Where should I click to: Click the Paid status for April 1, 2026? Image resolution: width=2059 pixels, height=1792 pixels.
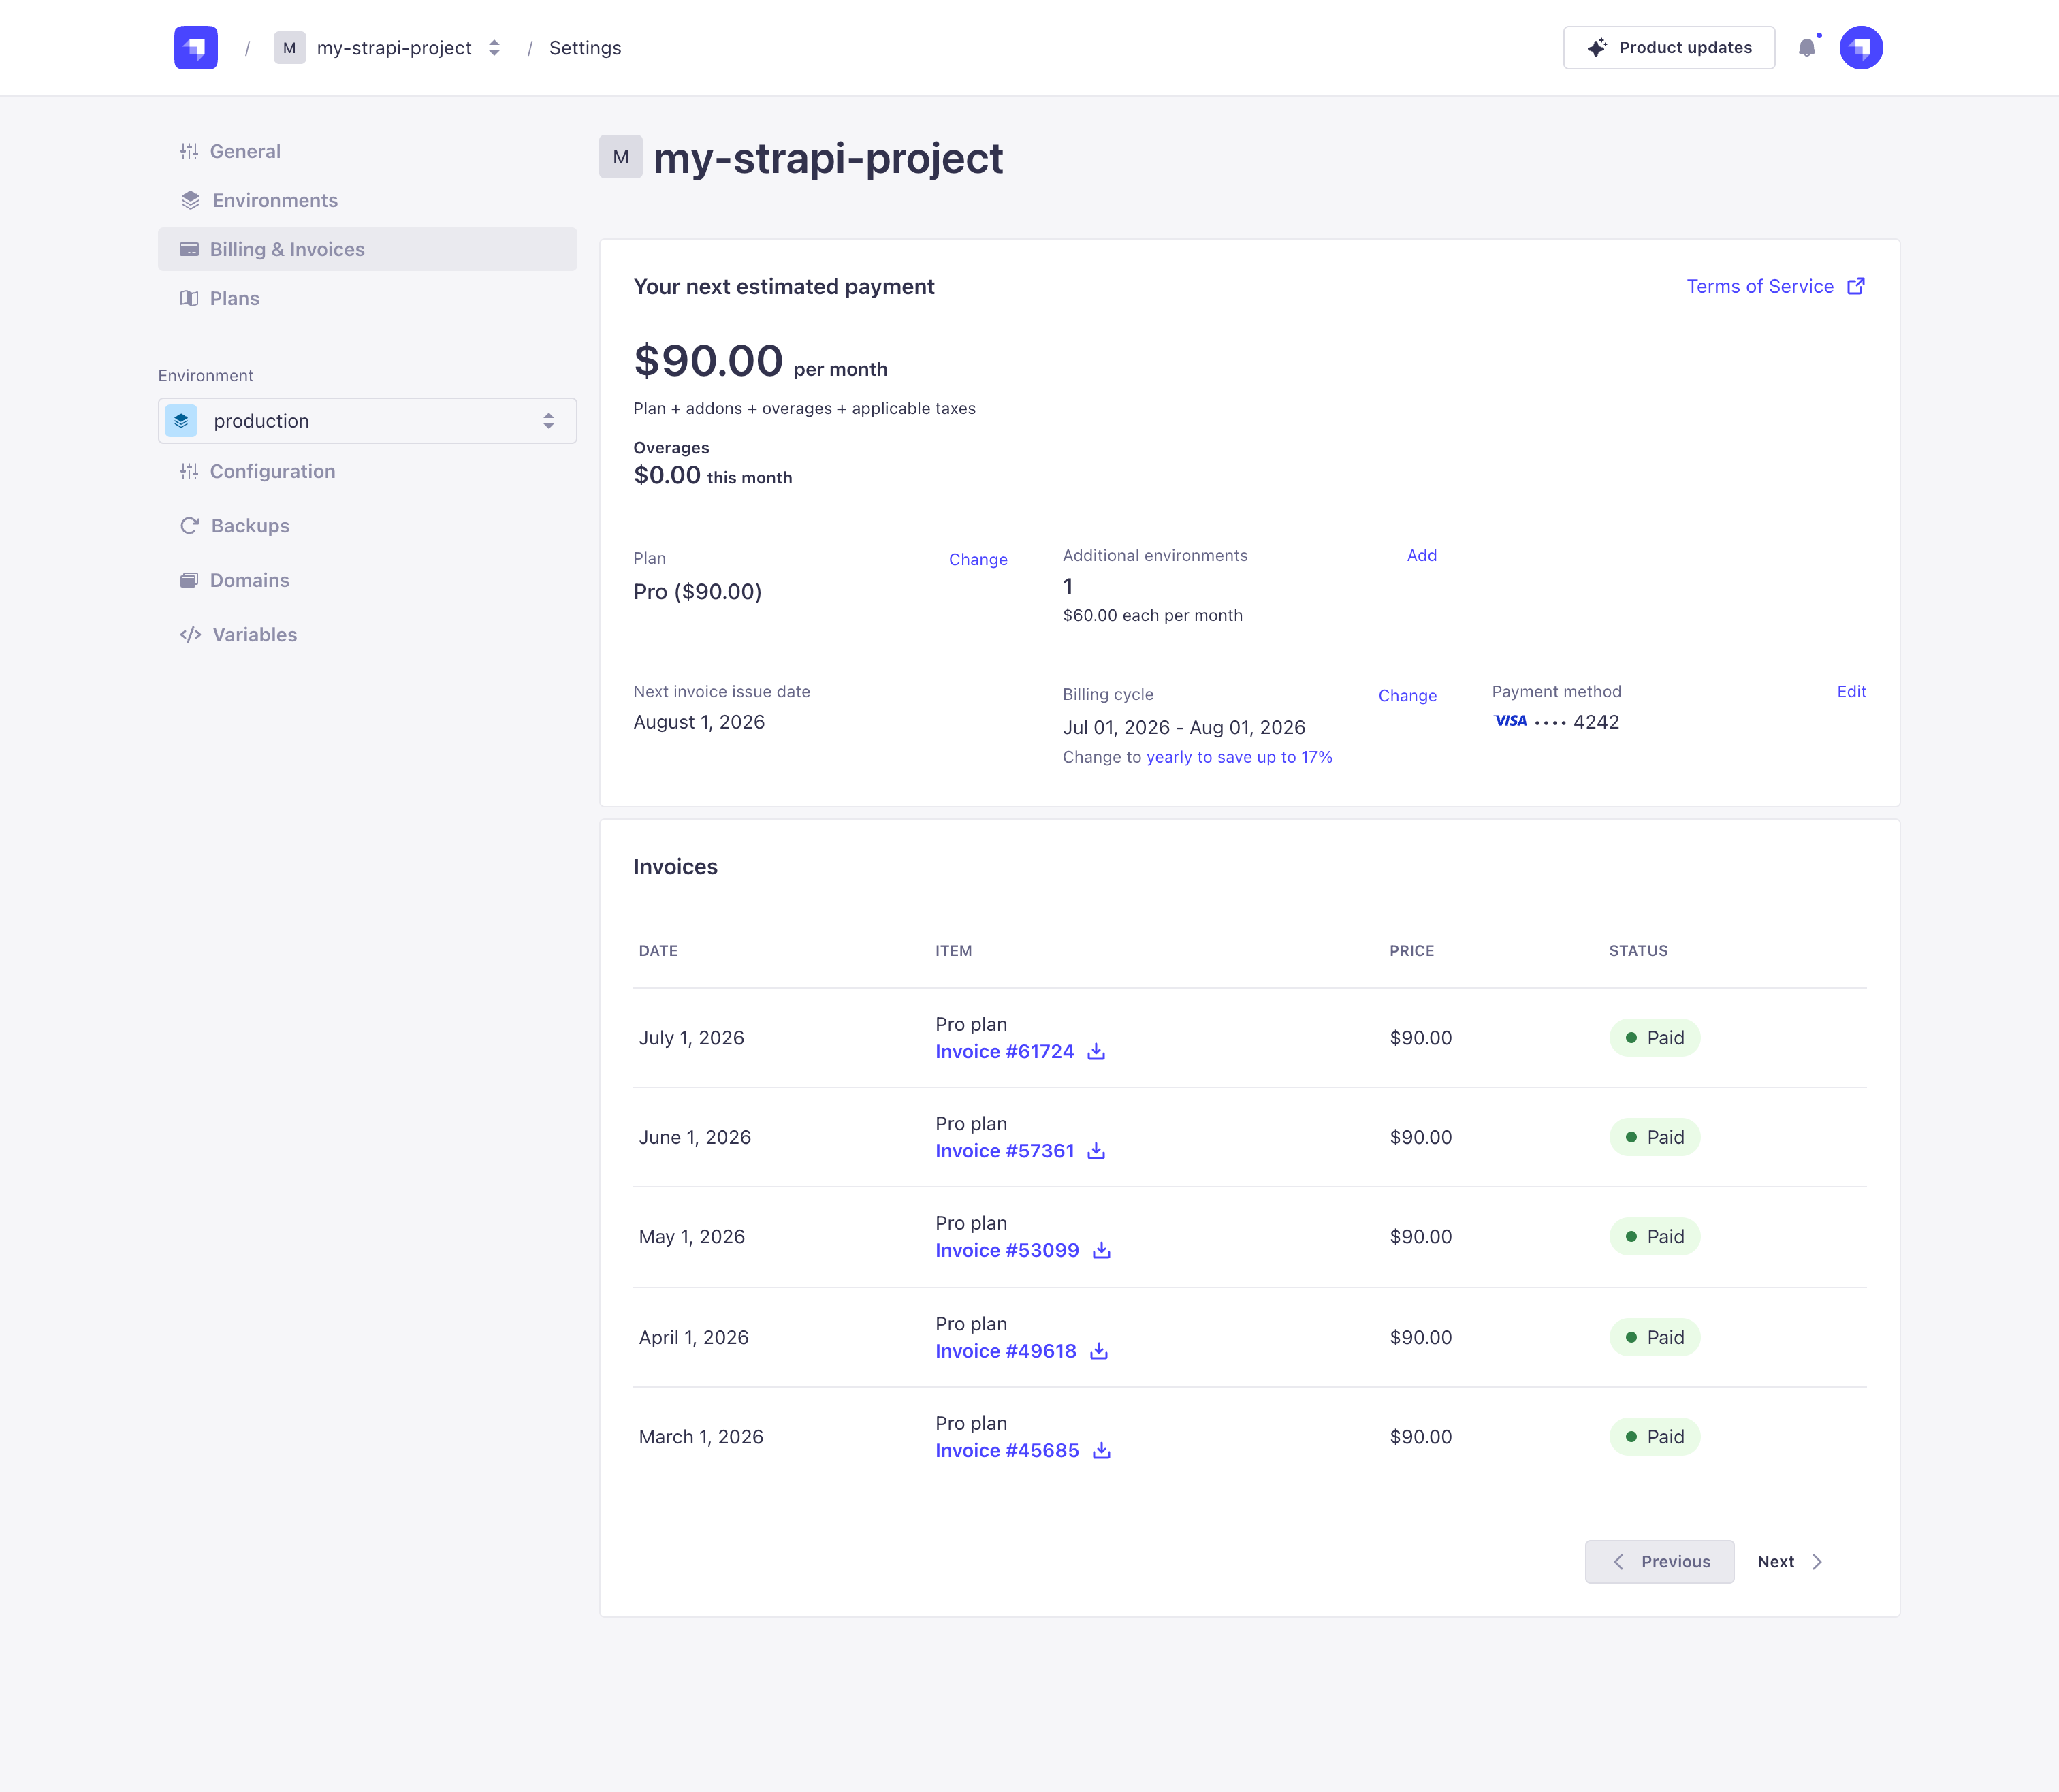[x=1655, y=1338]
